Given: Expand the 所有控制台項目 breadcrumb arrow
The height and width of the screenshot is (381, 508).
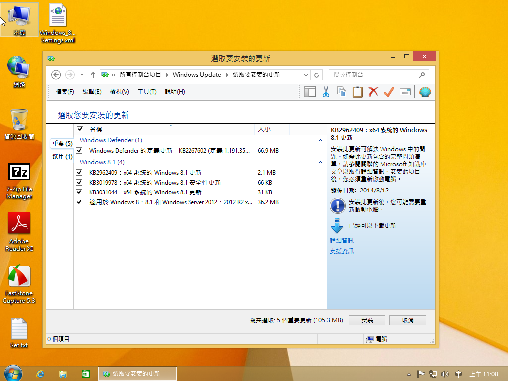Looking at the screenshot, I should [167, 75].
